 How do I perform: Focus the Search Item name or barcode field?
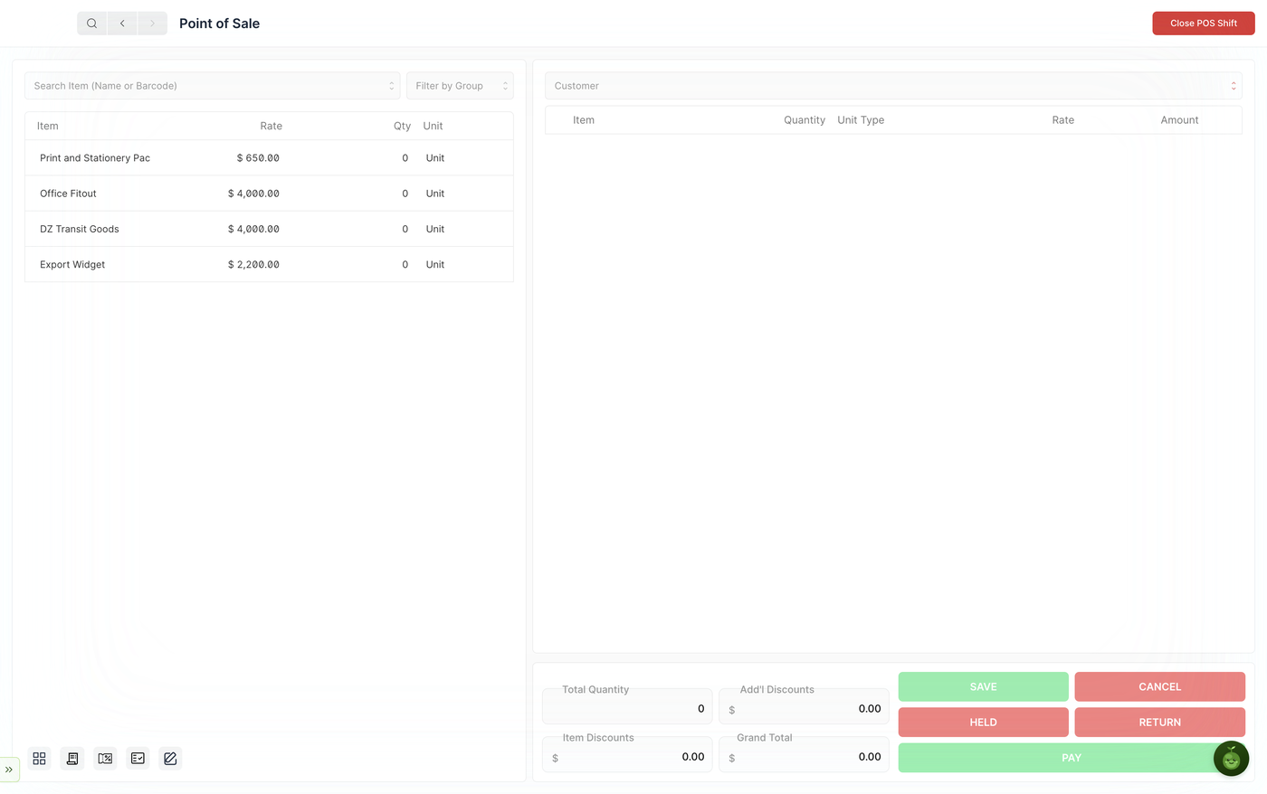(213, 86)
